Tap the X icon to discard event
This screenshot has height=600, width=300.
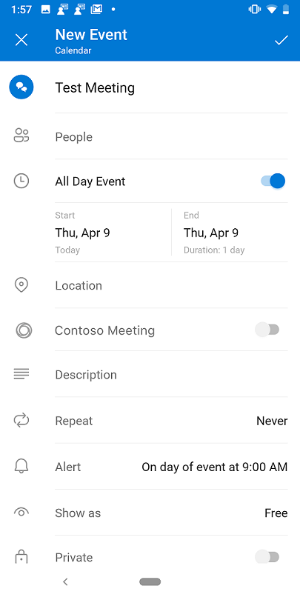pyautogui.click(x=21, y=40)
